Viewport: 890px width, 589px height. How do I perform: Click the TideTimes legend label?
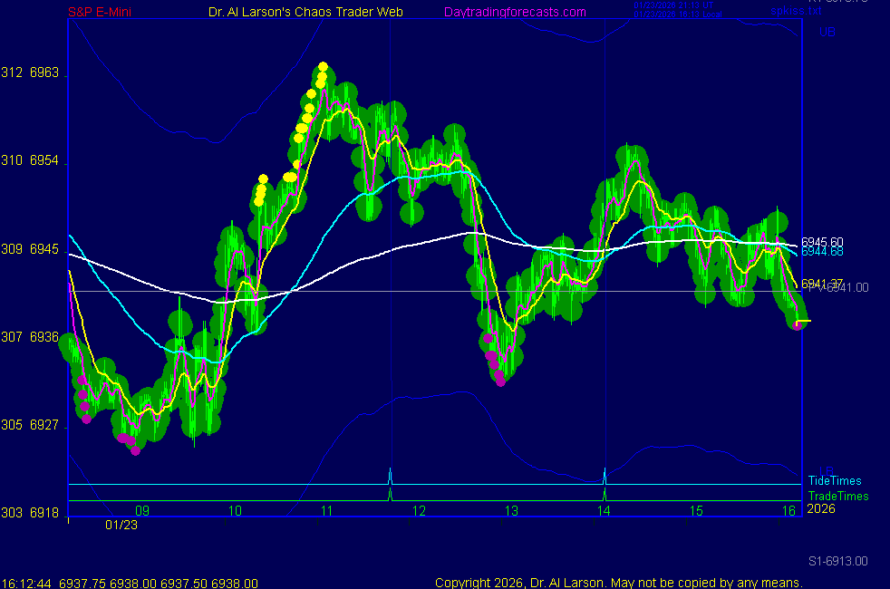tap(835, 481)
